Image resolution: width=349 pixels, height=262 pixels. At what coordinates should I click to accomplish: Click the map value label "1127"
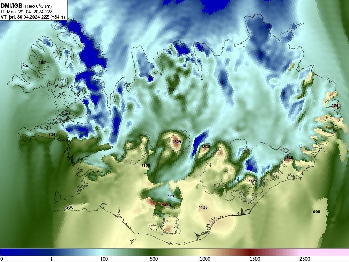[x=253, y=181]
